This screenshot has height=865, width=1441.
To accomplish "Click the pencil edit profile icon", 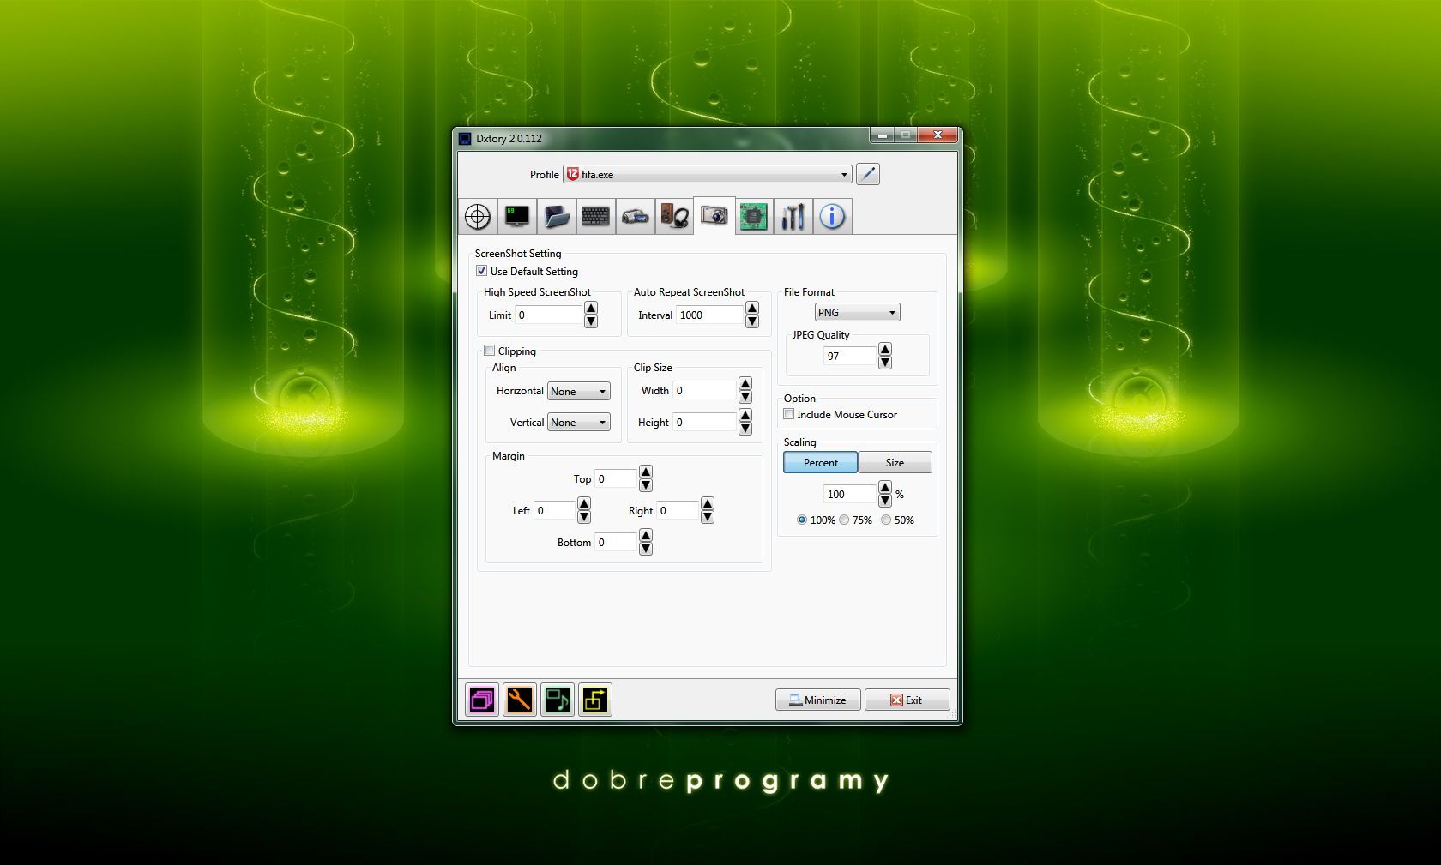I will (868, 174).
